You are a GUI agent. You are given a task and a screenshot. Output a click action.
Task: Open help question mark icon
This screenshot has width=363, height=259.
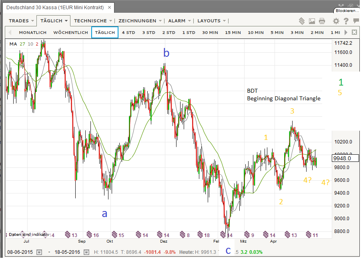[x=346, y=21]
